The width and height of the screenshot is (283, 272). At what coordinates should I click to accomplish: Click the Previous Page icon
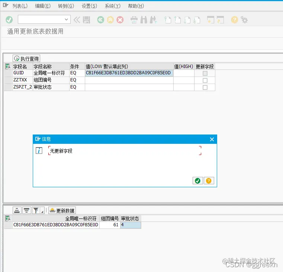pos(177,20)
